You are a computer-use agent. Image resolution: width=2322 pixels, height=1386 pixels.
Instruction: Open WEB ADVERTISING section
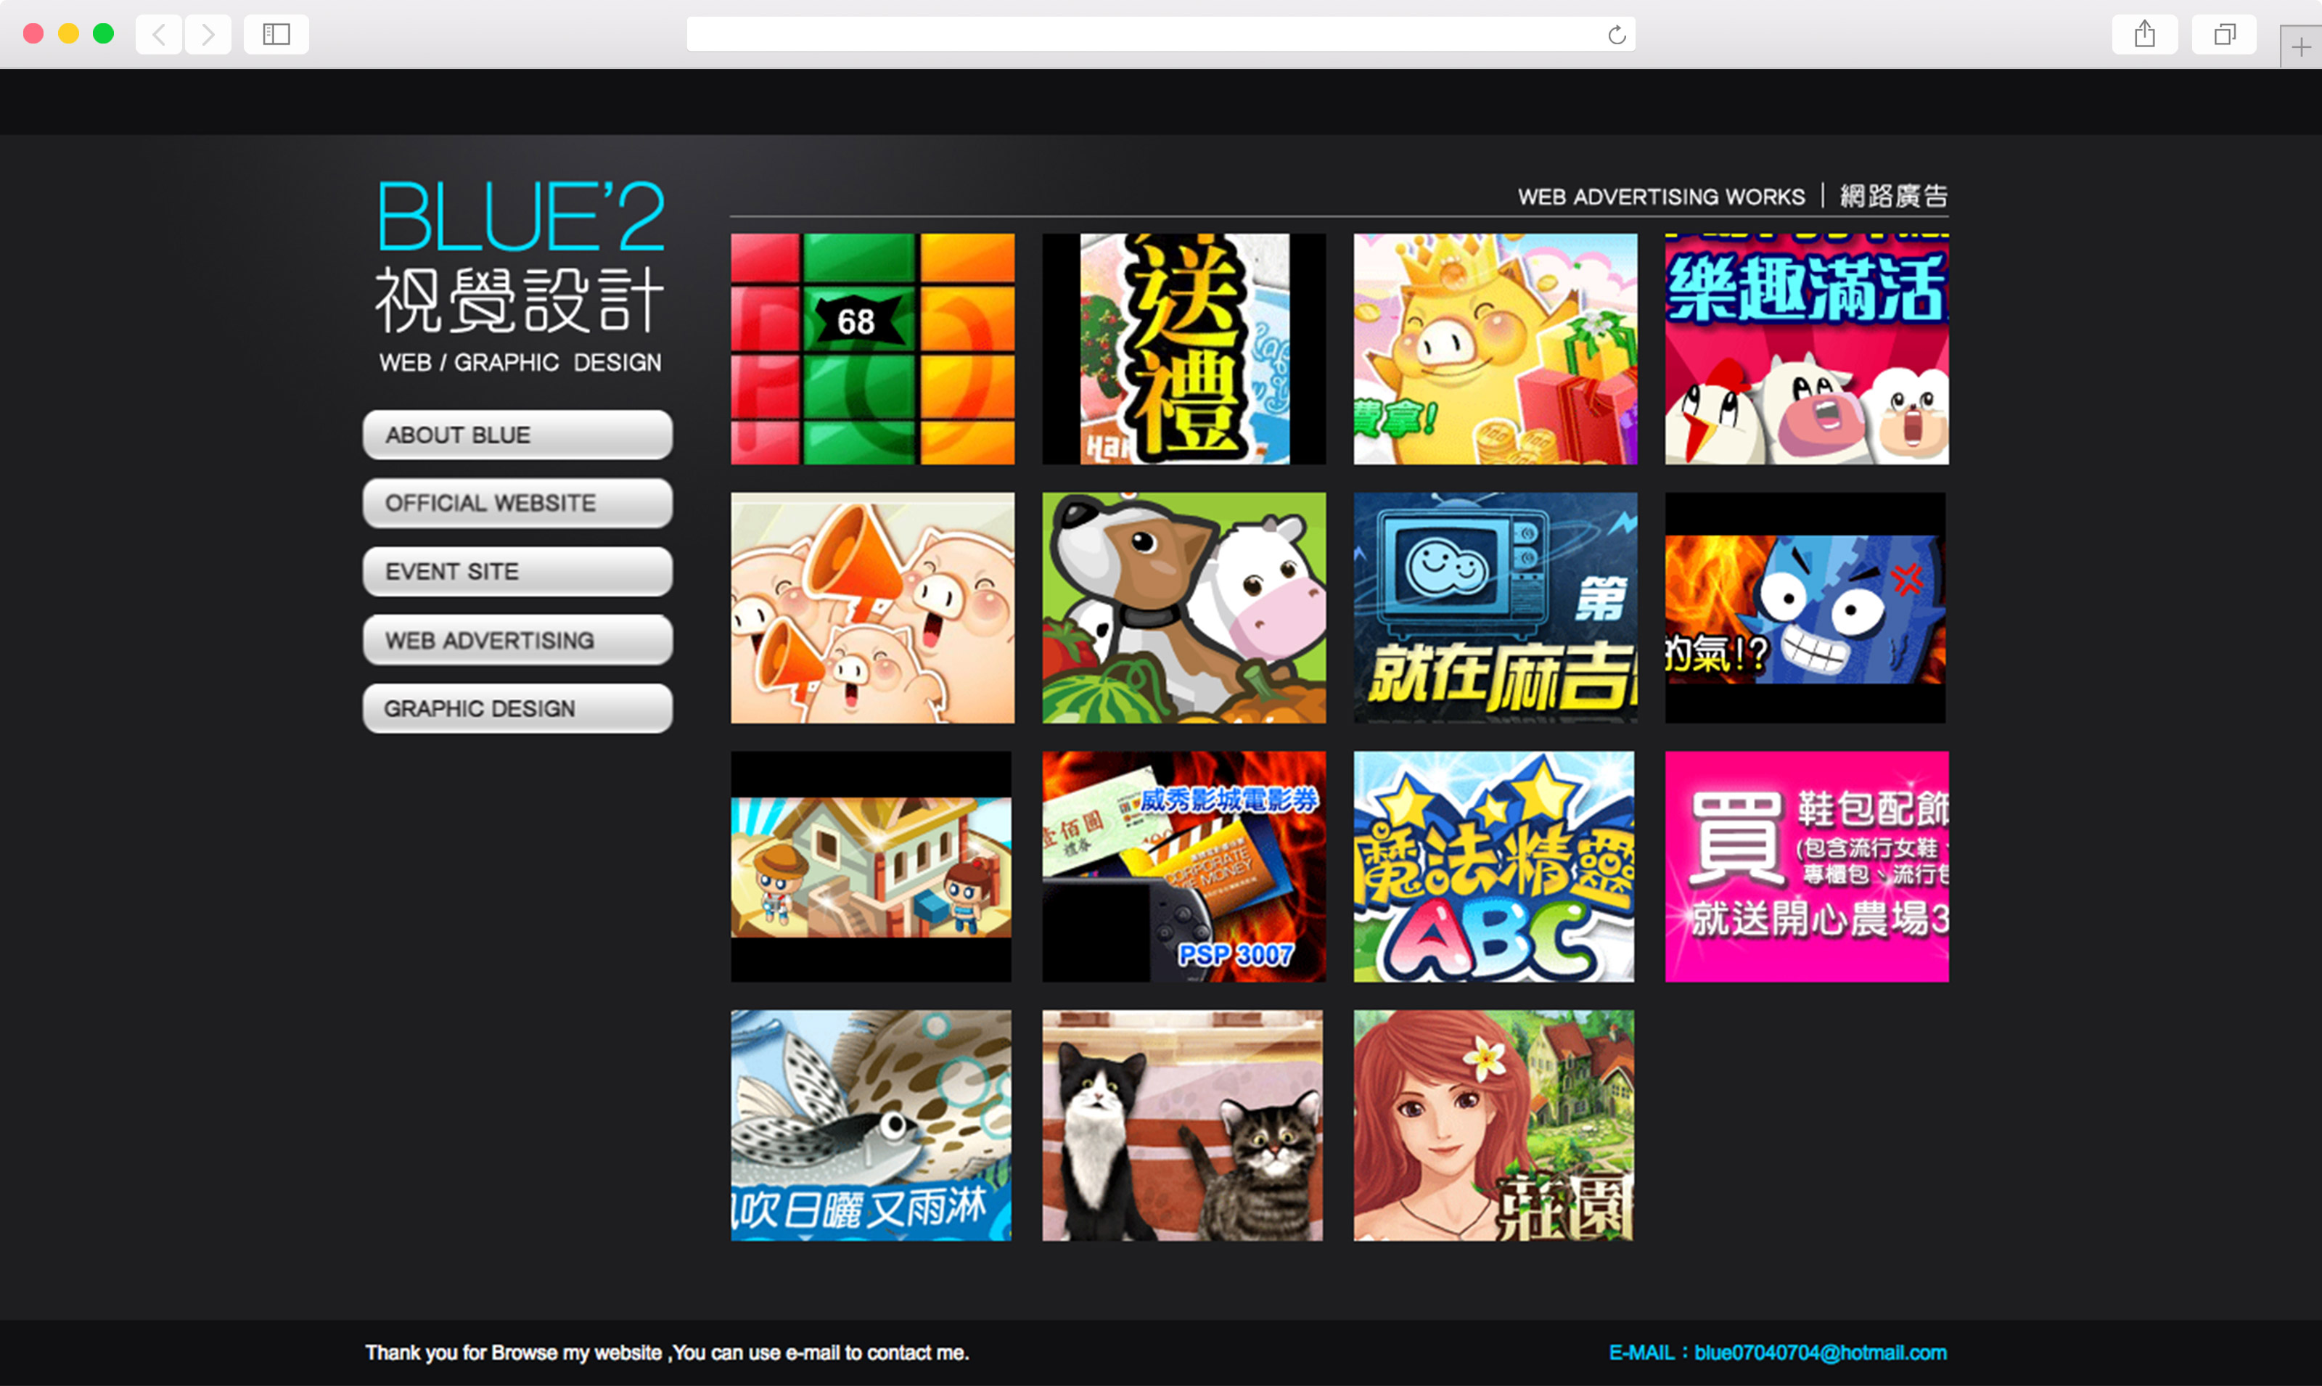[517, 641]
